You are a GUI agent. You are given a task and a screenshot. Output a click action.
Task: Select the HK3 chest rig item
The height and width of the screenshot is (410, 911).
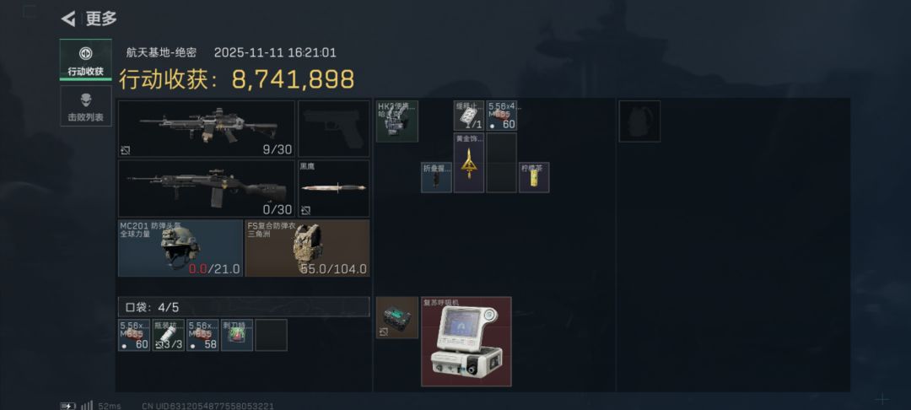pos(396,121)
